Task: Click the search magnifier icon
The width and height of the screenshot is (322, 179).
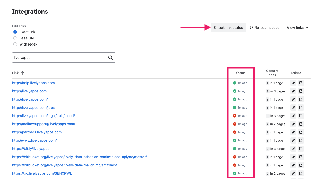Action: [x=111, y=58]
